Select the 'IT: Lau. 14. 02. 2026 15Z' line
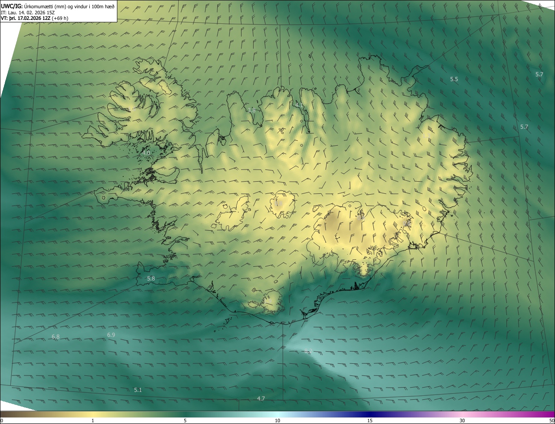 (x=28, y=13)
